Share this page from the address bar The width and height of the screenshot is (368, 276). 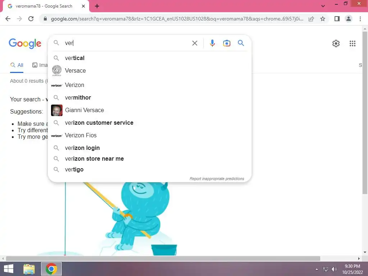(311, 19)
